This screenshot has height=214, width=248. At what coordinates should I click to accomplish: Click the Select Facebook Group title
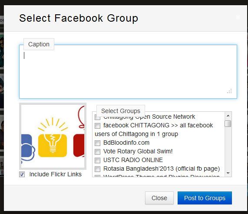pyautogui.click(x=79, y=18)
